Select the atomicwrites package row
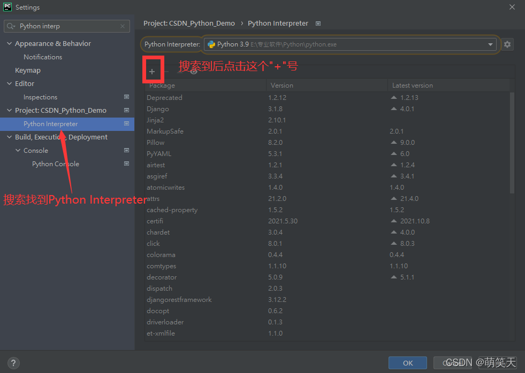This screenshot has width=525, height=373. point(328,188)
